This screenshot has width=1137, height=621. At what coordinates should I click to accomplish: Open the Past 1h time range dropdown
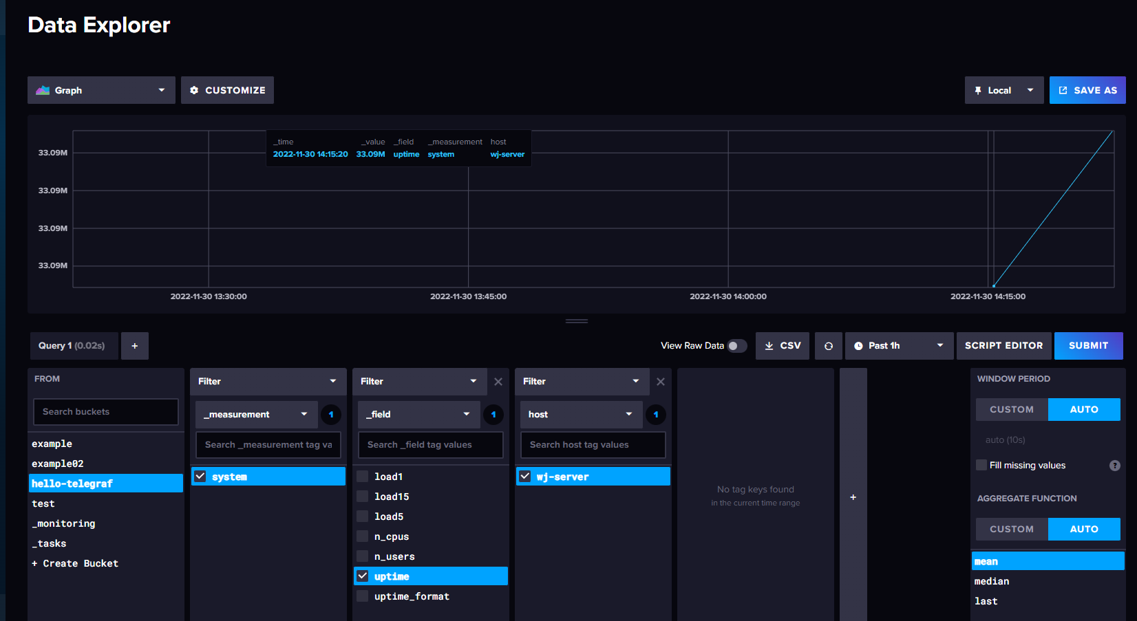[x=899, y=346]
